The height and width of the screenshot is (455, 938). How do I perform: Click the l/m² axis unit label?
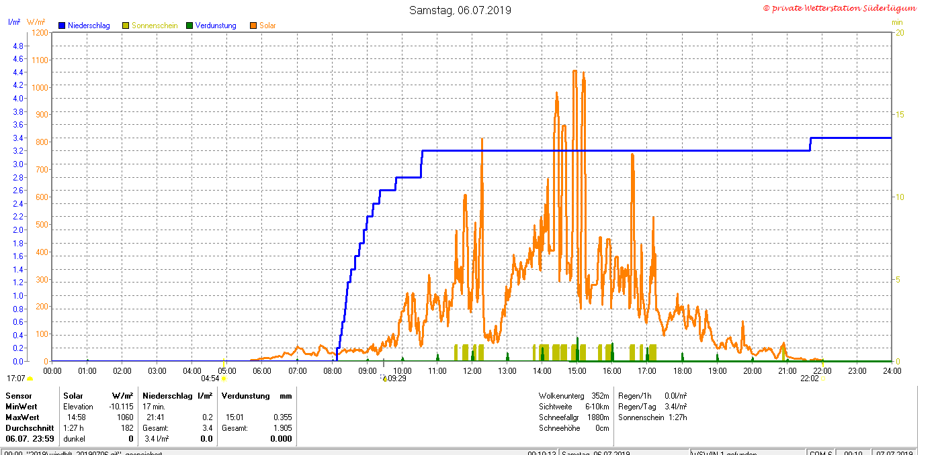coord(13,22)
